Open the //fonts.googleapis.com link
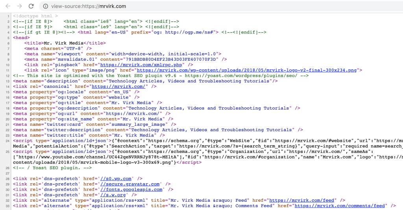This screenshot has height=210, width=403. point(131,190)
